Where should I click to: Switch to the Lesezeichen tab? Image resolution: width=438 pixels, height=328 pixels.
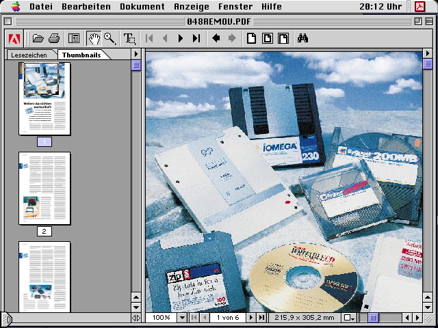click(29, 55)
